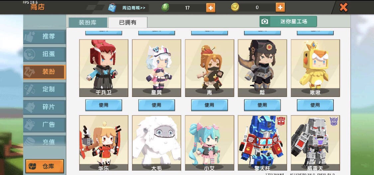The height and width of the screenshot is (175, 374).
Task: Select 定制 customization sidebar item
Action: tap(44, 89)
